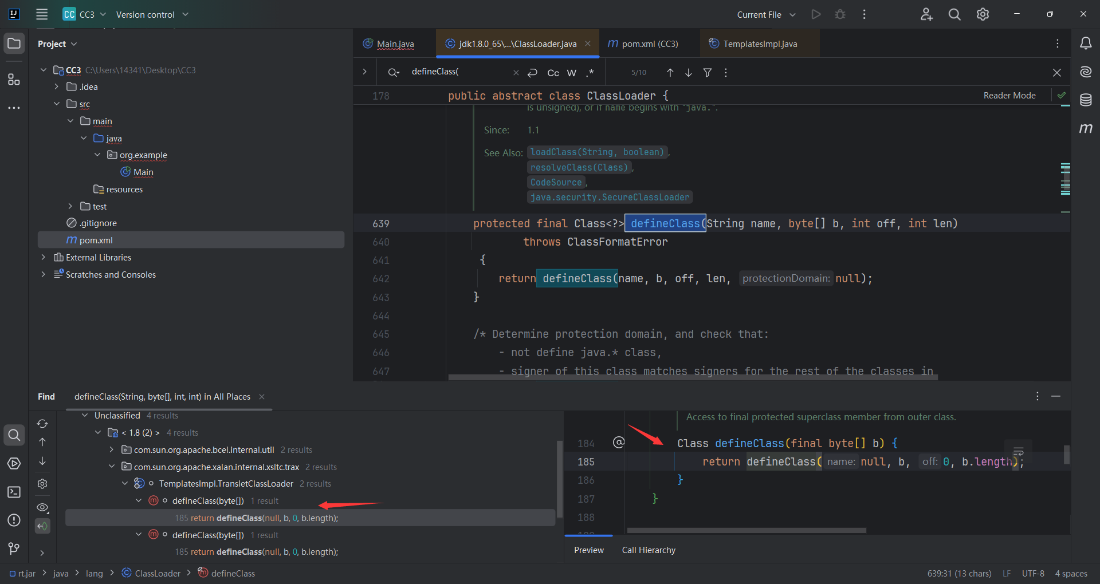This screenshot has width=1100, height=584.
Task: Toggle whole Words search option
Action: (x=571, y=73)
